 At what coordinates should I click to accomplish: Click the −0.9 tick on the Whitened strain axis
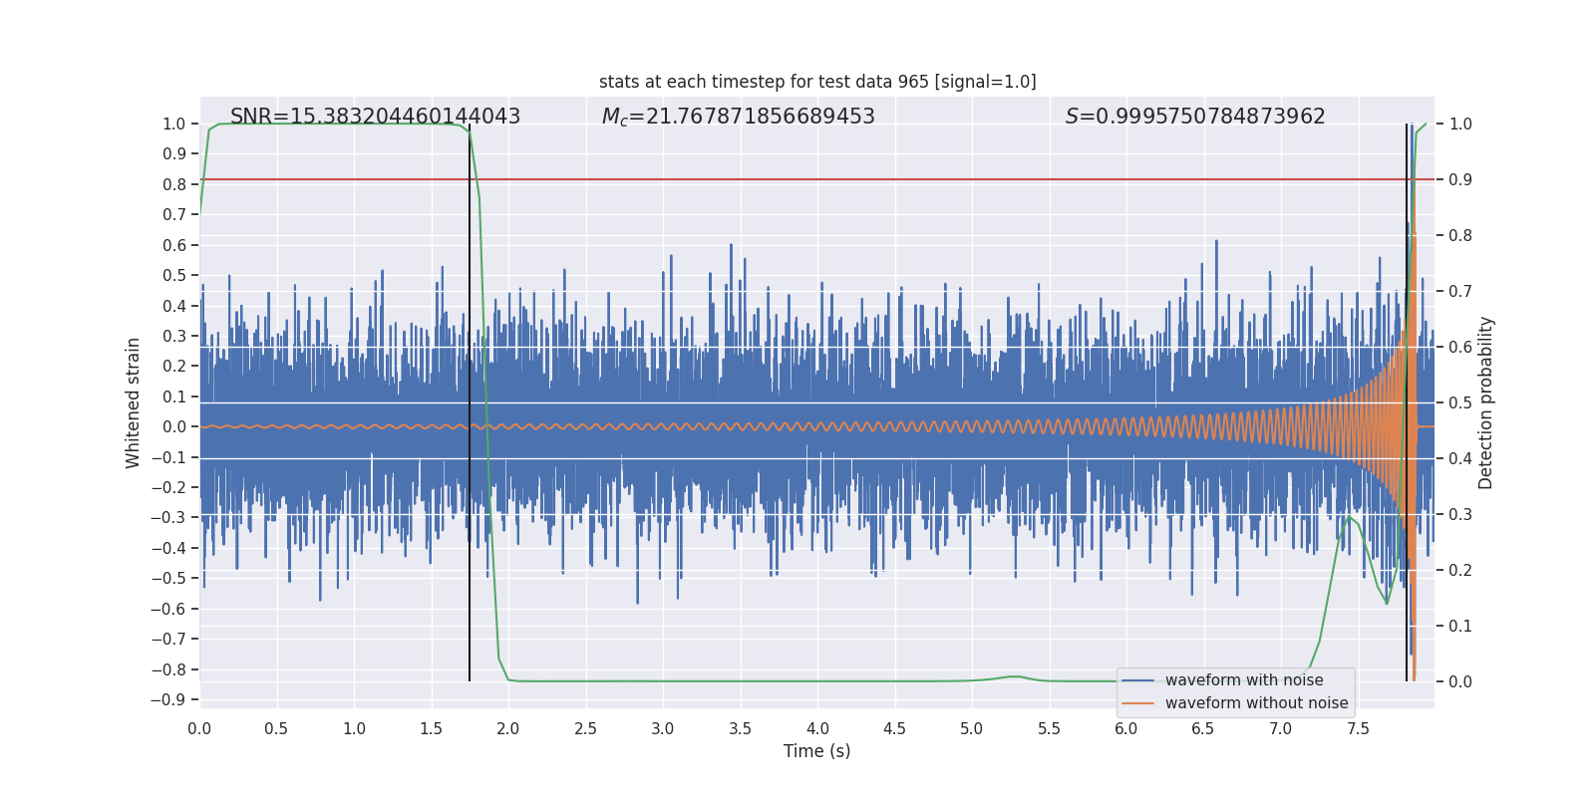click(168, 699)
